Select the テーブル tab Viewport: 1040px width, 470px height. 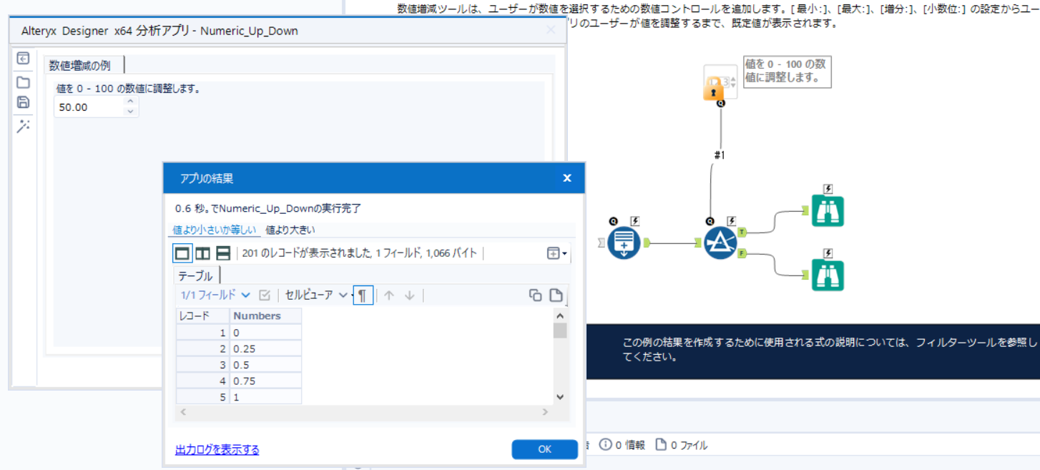(195, 275)
